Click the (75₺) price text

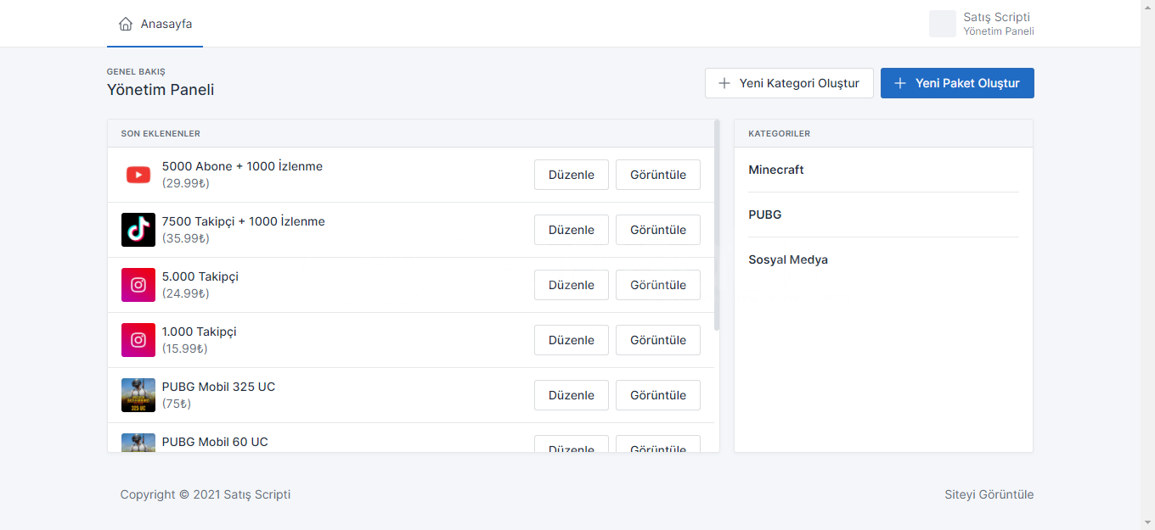[x=177, y=404]
